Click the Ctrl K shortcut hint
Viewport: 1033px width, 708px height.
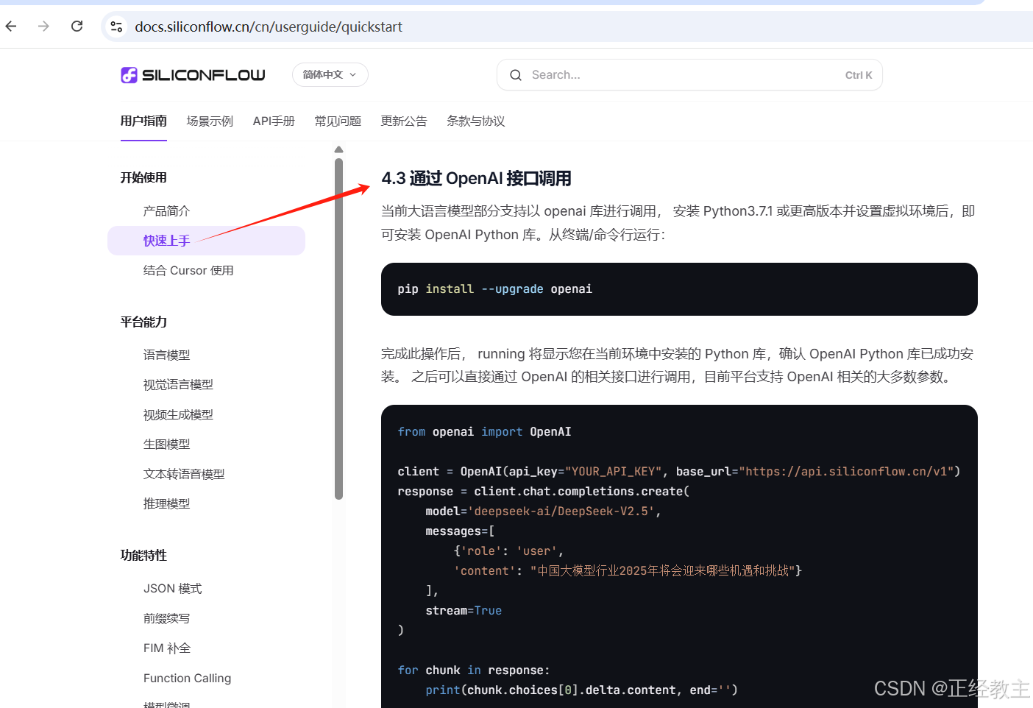click(x=859, y=75)
